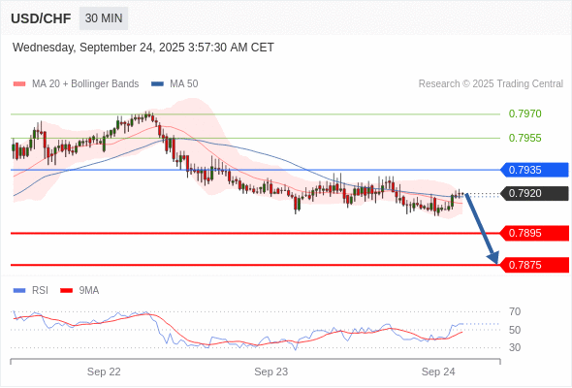The height and width of the screenshot is (388, 572).
Task: Toggle the RSI legend label
Action: pos(40,291)
